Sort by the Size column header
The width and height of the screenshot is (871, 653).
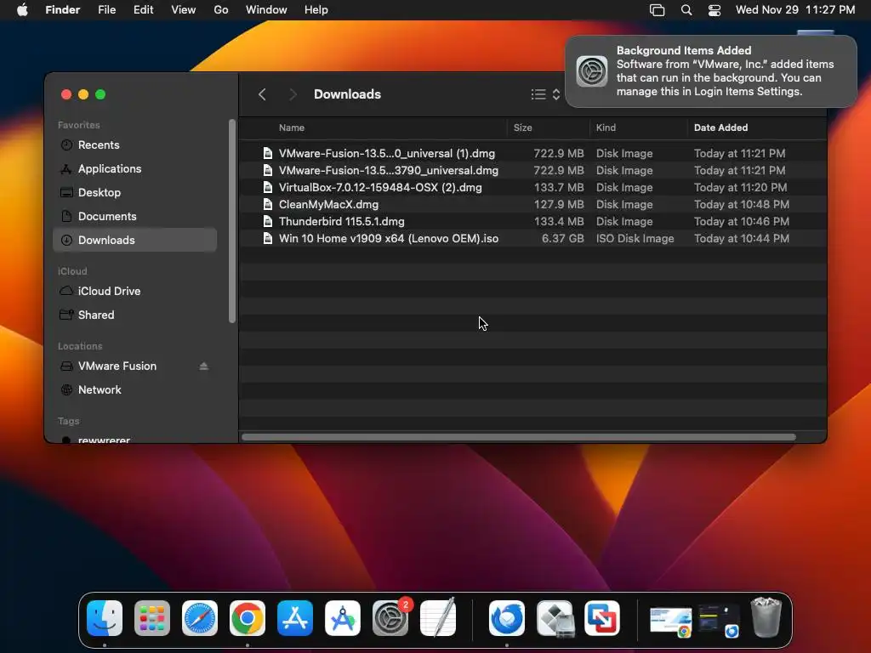(523, 128)
